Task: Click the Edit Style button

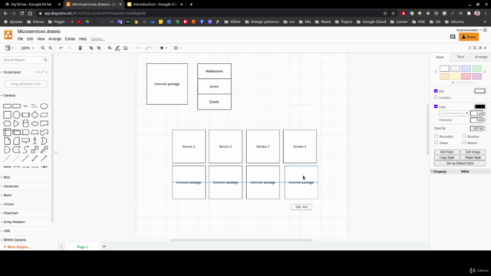Action: pyautogui.click(x=447, y=152)
